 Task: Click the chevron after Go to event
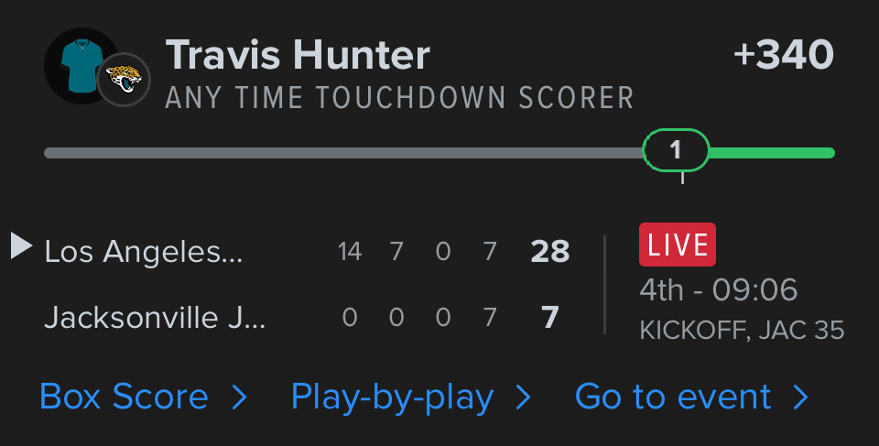coord(801,397)
